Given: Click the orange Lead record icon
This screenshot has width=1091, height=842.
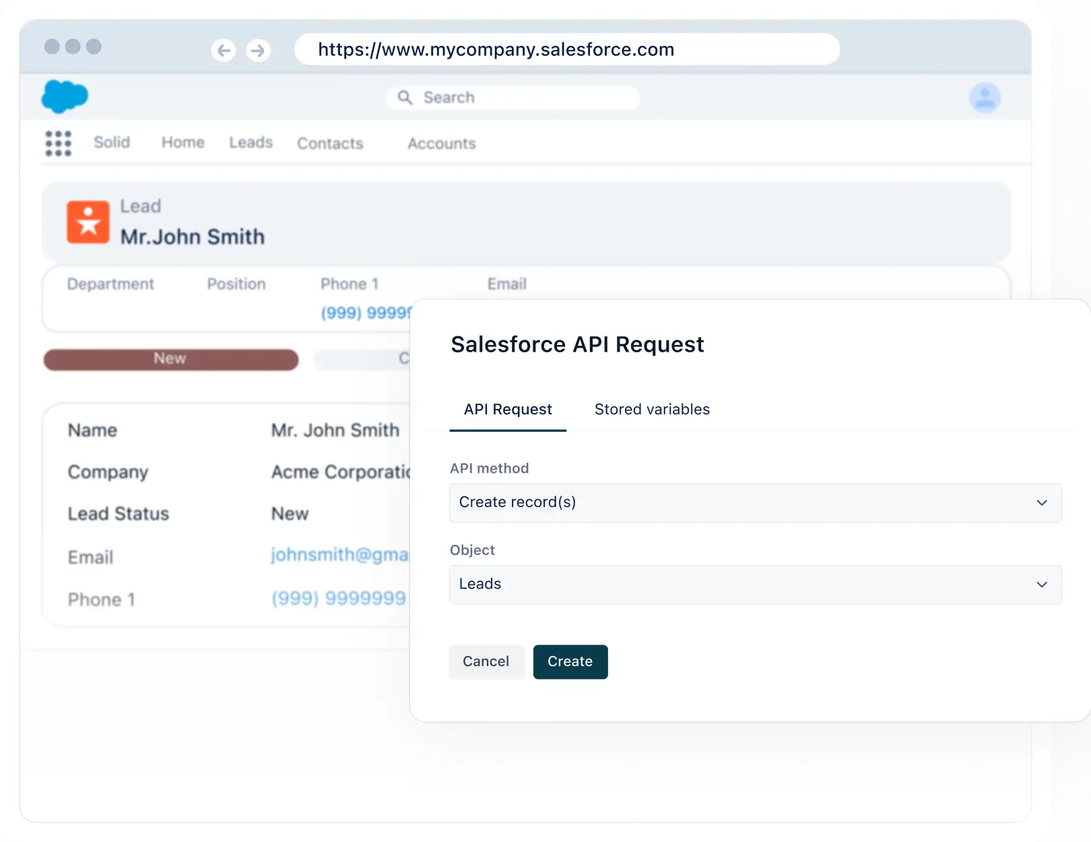Looking at the screenshot, I should [88, 222].
